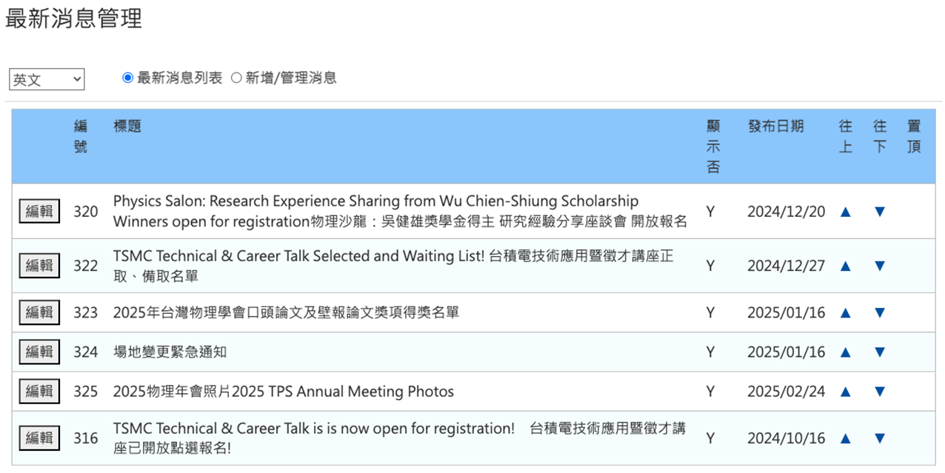Click 編輯 button for message 320
This screenshot has height=473, width=945.
coord(39,211)
